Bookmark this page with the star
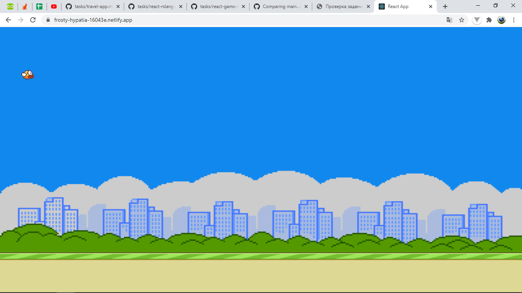Screen dimensions: 522x293 (462, 20)
